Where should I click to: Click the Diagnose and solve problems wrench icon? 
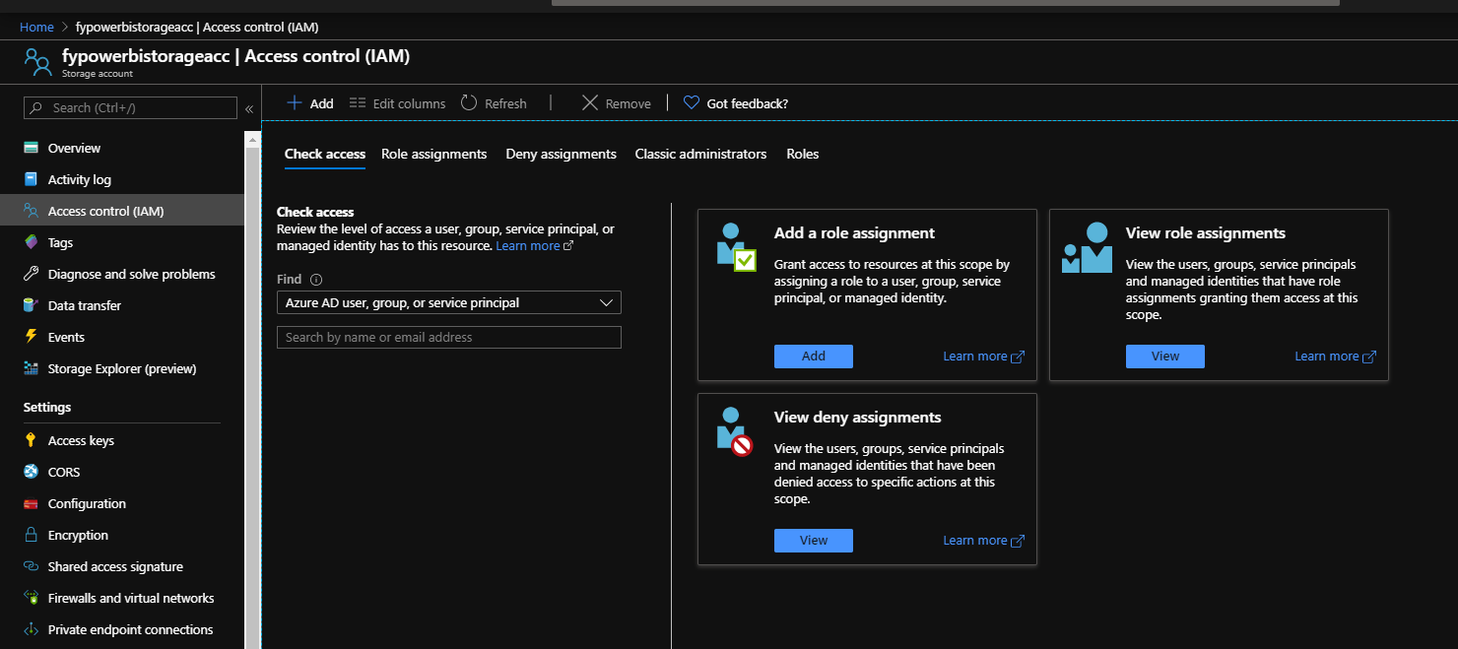(x=32, y=274)
